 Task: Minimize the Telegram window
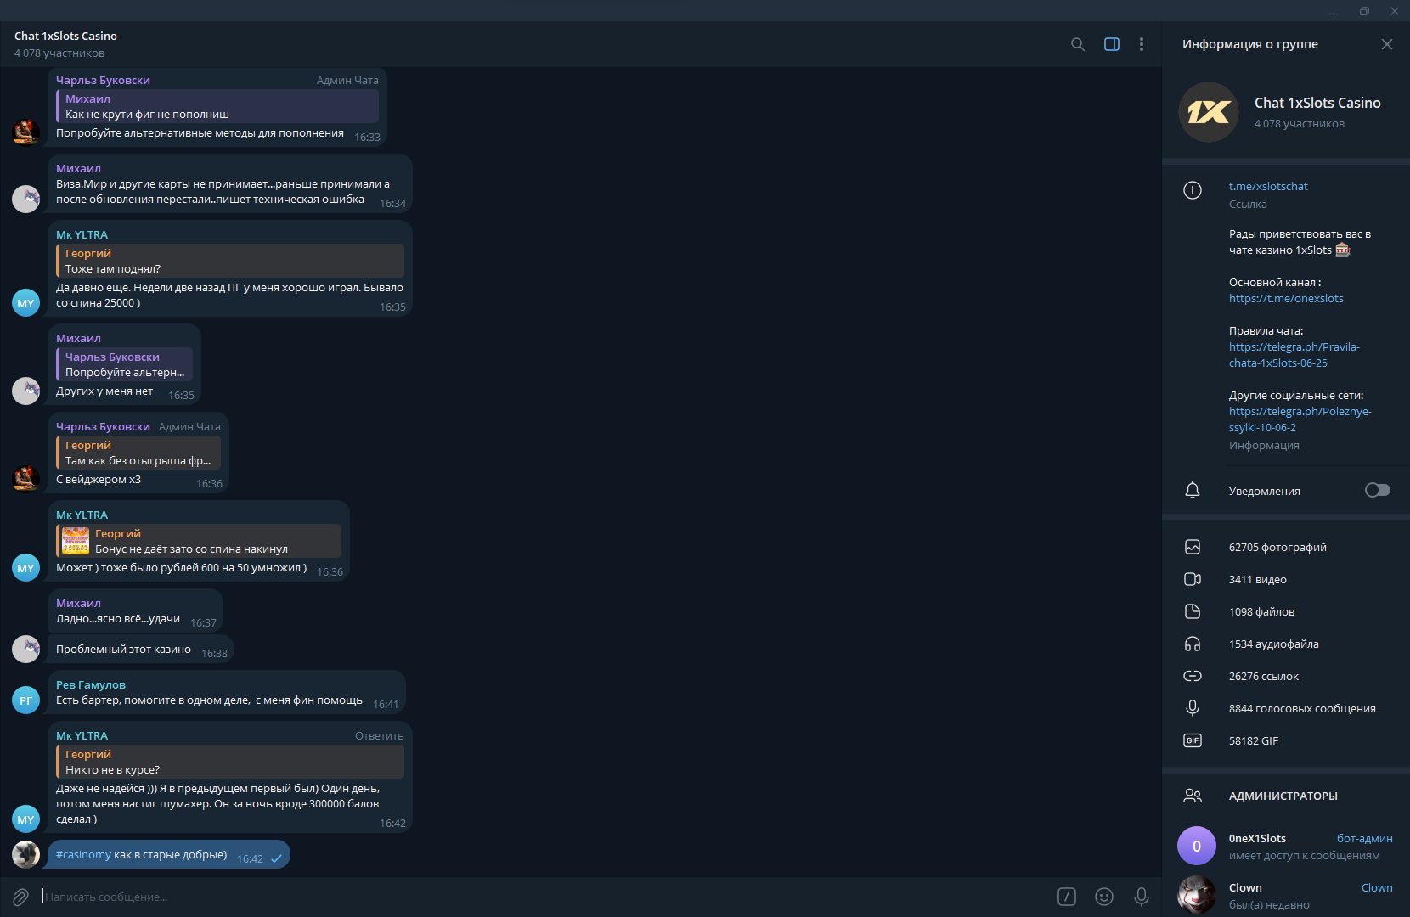click(x=1334, y=11)
